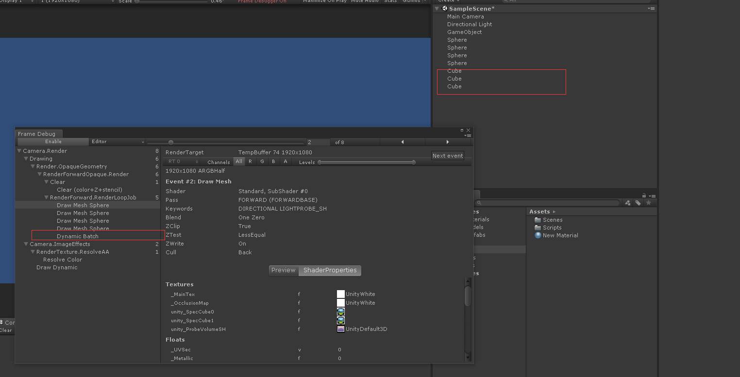The width and height of the screenshot is (740, 377).
Task: Select Directional Light in Hierarchy
Action: 470,24
